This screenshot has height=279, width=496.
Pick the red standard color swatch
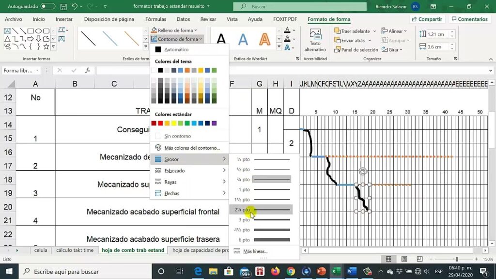click(160, 124)
